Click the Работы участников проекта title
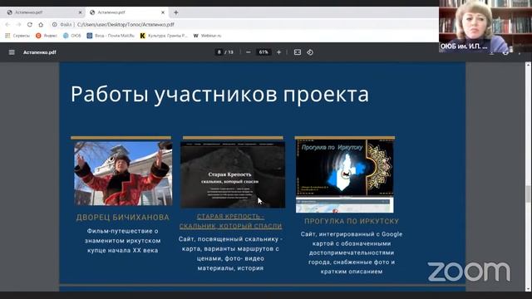Viewport: 532px width, 299px height. pos(219,94)
